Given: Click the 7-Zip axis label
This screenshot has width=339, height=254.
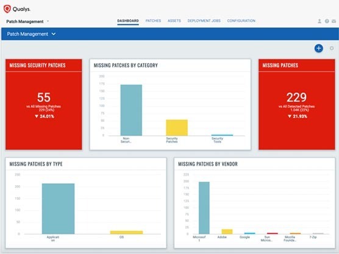Looking at the screenshot, I should click(313, 237).
